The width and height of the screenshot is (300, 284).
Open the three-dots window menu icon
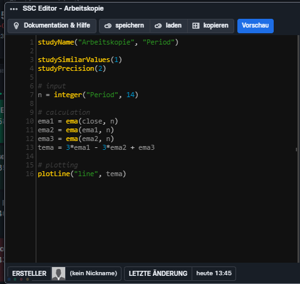click(x=14, y=9)
